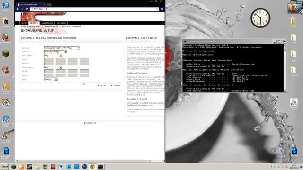Click CANCEL on the firewall rule form
Screen dimensions: 303x170
tap(116, 85)
